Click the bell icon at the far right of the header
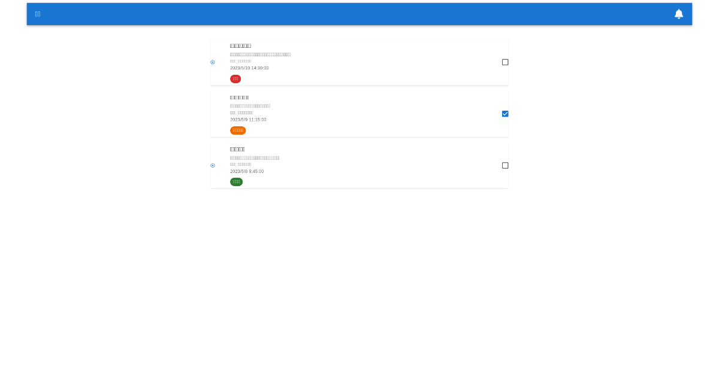 (679, 14)
